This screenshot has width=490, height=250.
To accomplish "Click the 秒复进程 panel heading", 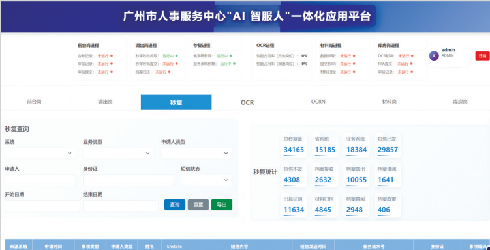I will click(x=202, y=45).
